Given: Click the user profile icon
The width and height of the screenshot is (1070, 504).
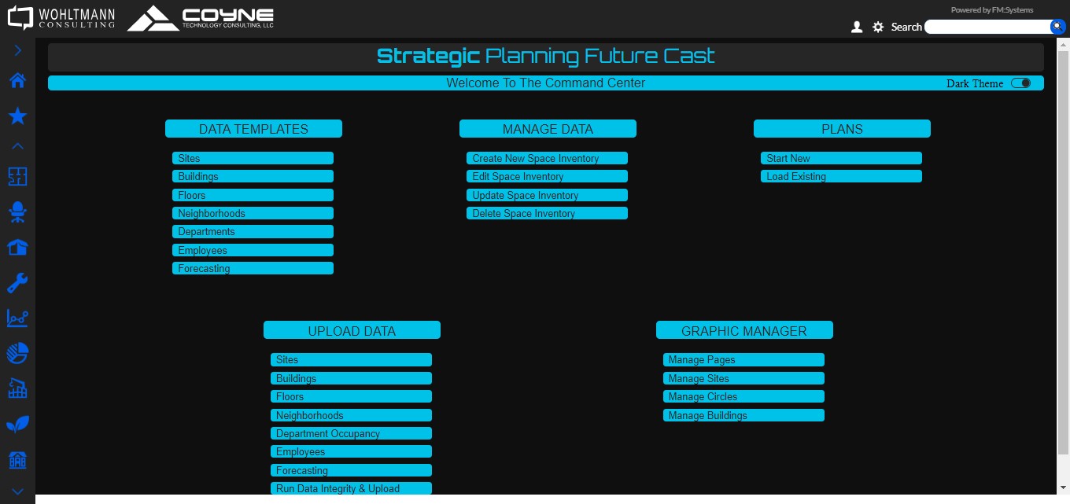Looking at the screenshot, I should [857, 28].
